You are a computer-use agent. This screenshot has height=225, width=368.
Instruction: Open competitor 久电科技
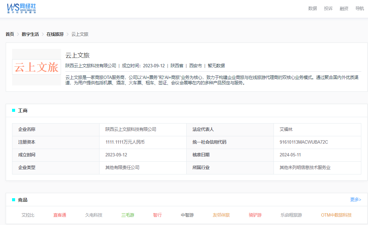point(94,215)
